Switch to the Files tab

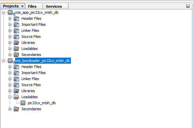point(32,6)
